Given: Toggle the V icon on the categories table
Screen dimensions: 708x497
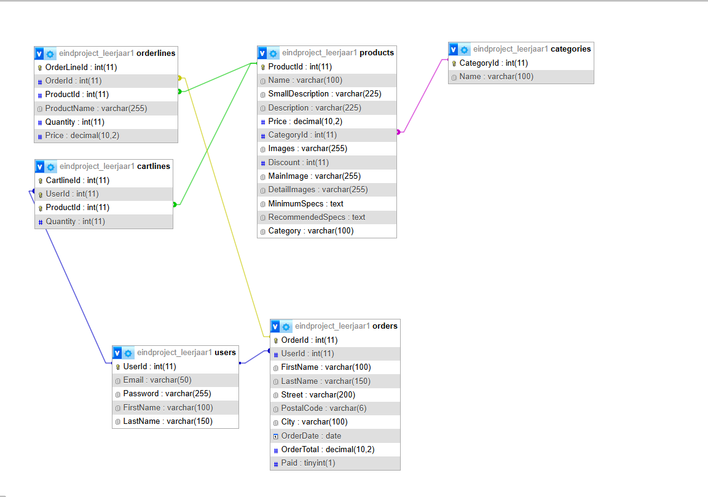Looking at the screenshot, I should coord(453,49).
